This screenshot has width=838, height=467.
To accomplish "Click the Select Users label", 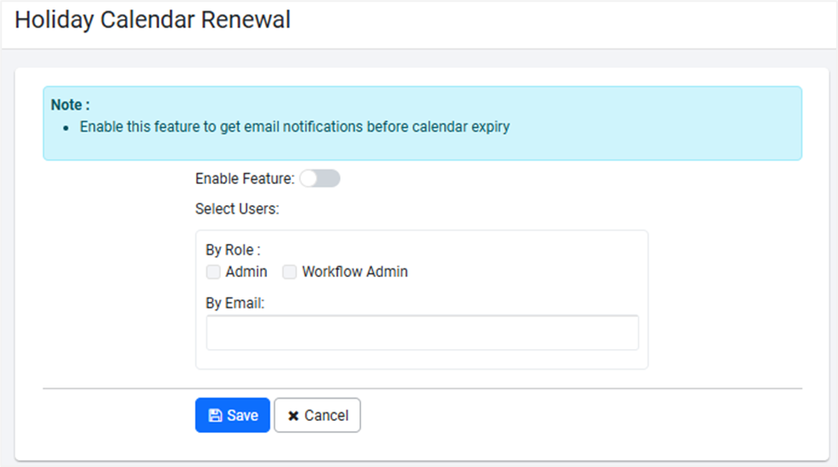I will [237, 209].
